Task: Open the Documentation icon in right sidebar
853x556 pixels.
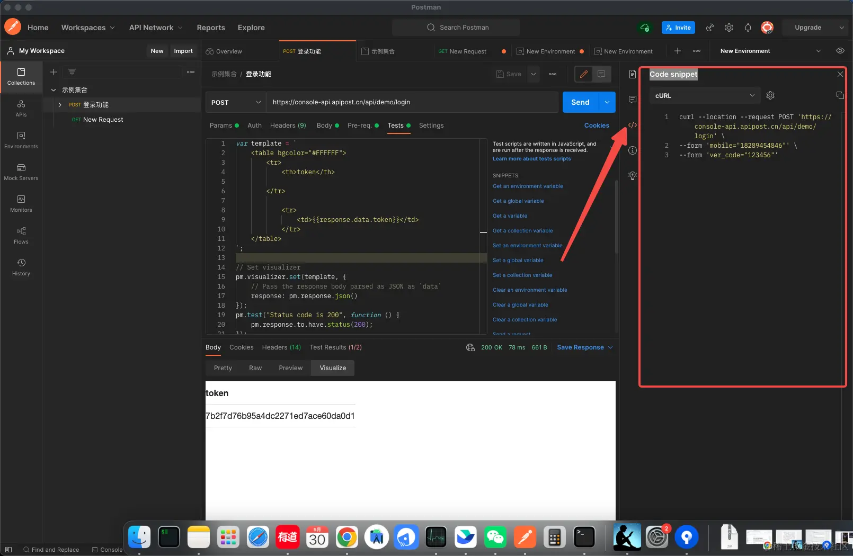Action: pos(633,74)
